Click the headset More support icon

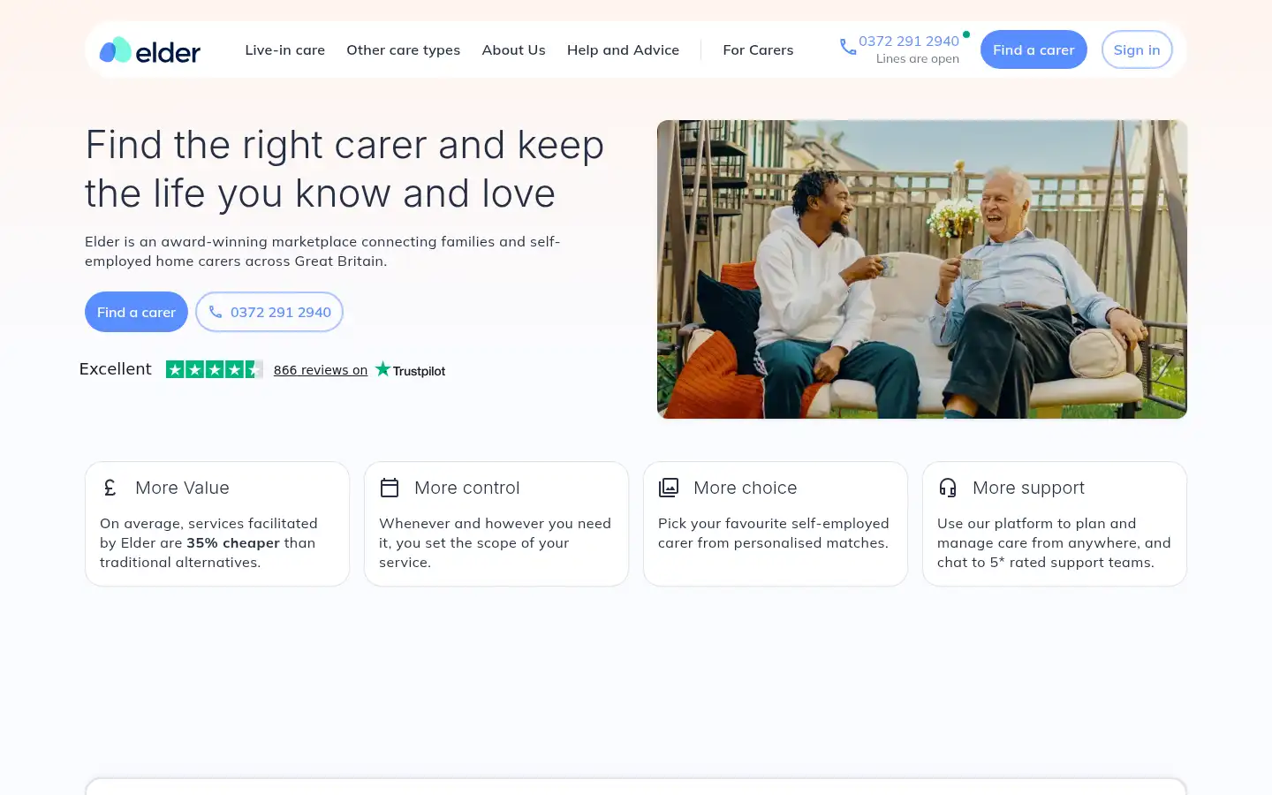coord(948,488)
